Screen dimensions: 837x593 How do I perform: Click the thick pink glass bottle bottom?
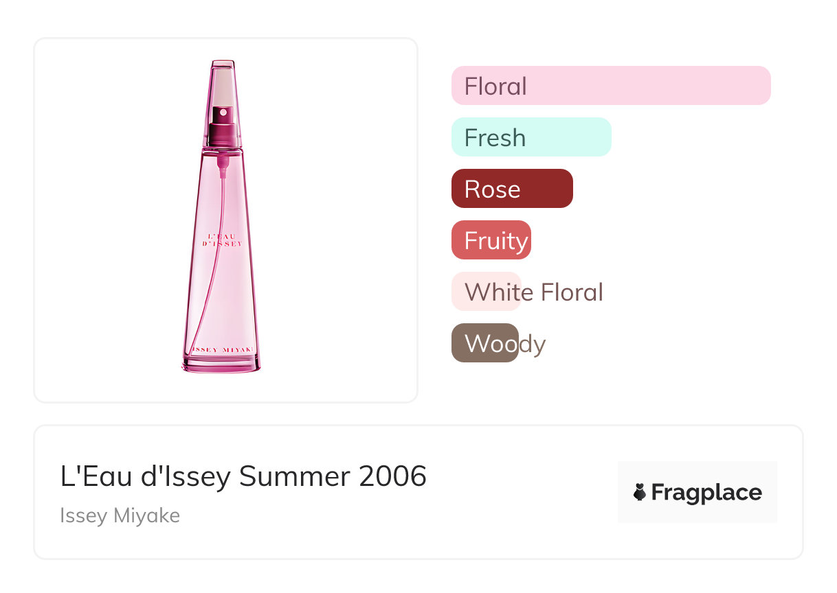[x=221, y=364]
